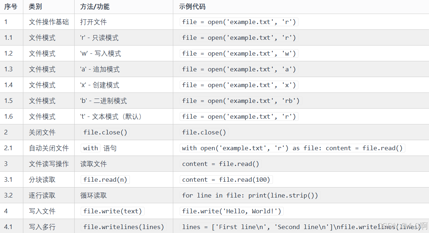This screenshot has height=233, width=429.
Task: Click the 类别 column header
Action: click(x=35, y=6)
